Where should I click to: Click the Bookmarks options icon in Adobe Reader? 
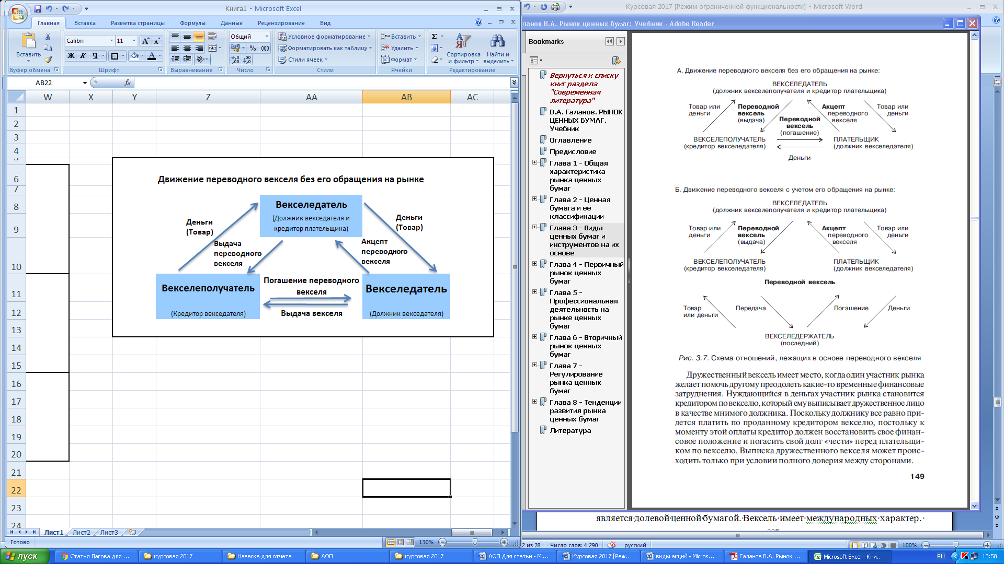tap(535, 61)
